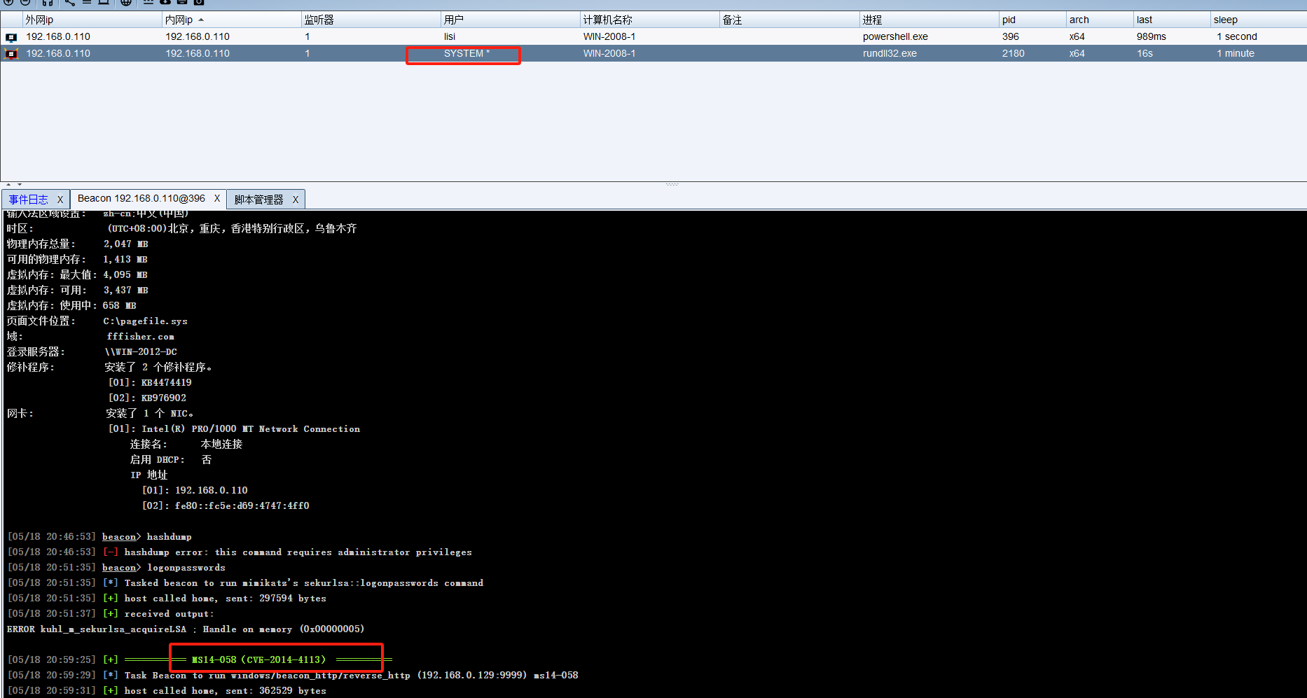
Task: Click the fffisher.com domain text
Action: [x=140, y=337]
